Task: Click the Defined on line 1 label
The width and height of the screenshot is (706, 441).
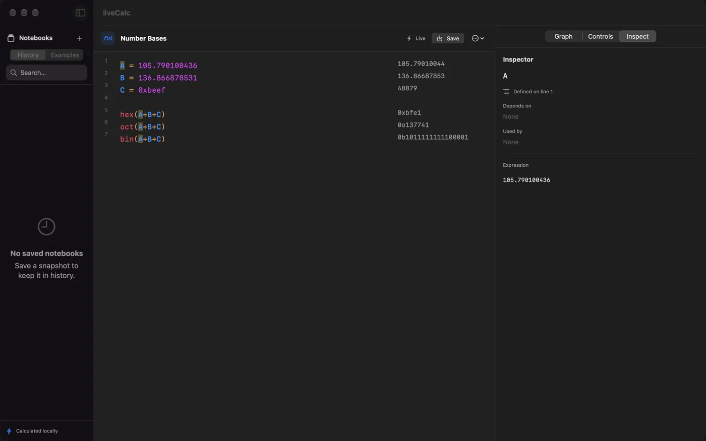Action: click(x=533, y=92)
